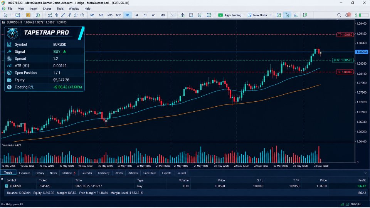Click the toolbar icon right of line chart

coord(183,15)
